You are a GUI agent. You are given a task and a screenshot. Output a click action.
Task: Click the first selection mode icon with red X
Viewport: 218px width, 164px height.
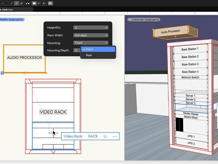point(11,3)
